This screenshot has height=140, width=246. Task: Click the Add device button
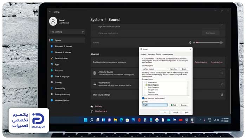click(x=211, y=33)
